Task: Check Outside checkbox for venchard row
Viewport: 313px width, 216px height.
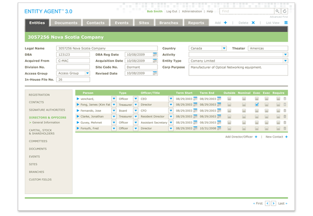Action: point(229,99)
